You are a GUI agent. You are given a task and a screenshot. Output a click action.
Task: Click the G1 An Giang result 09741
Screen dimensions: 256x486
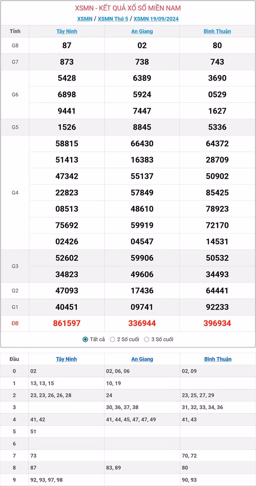(142, 307)
